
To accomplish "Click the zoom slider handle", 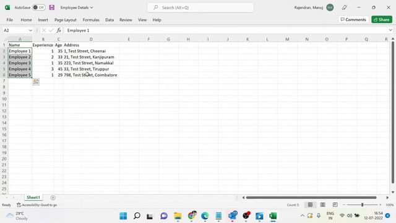I will pos(362,205).
